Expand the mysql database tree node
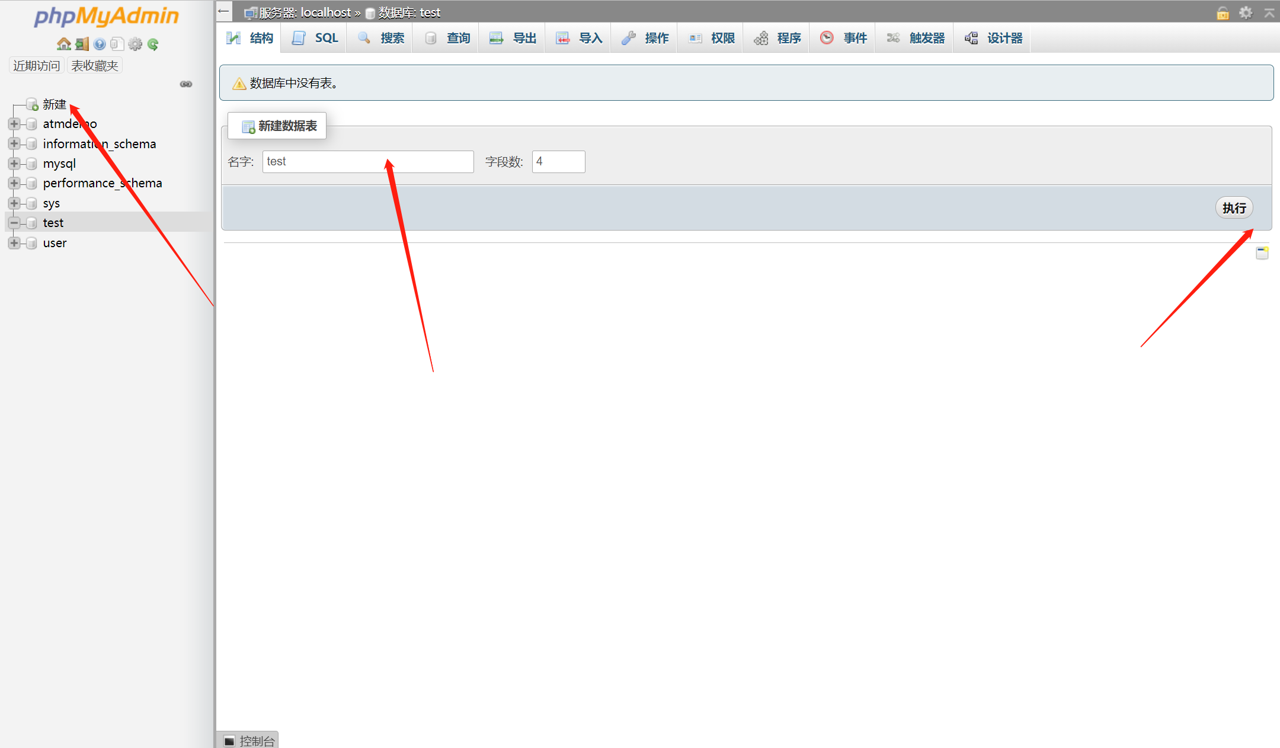 [14, 164]
